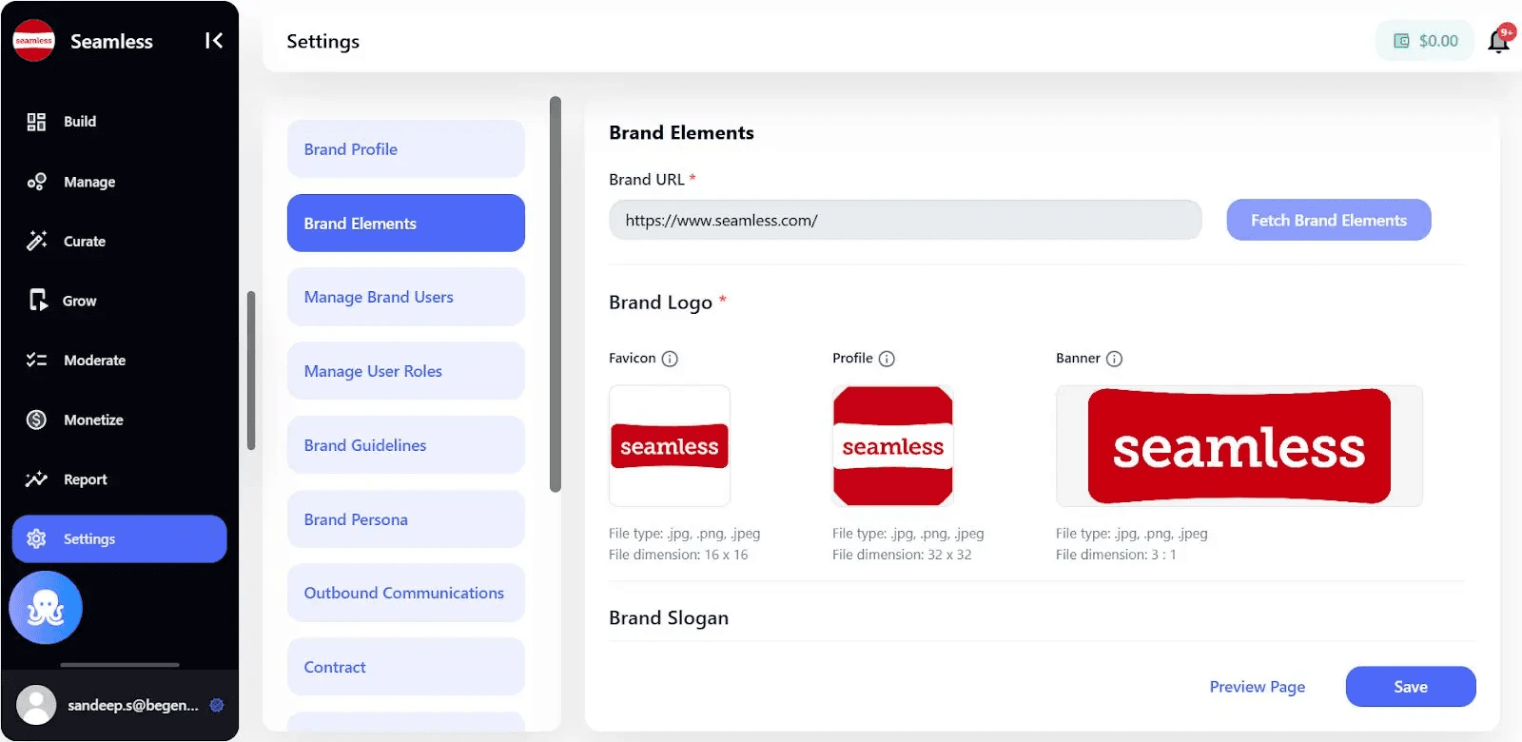This screenshot has width=1522, height=742.
Task: Open the notifications bell
Action: tap(1498, 41)
